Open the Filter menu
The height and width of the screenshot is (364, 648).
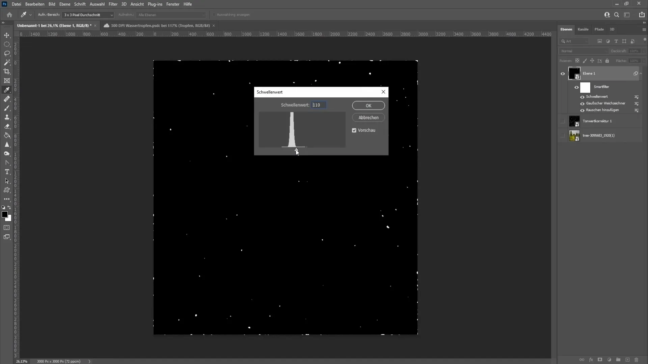[x=113, y=4]
